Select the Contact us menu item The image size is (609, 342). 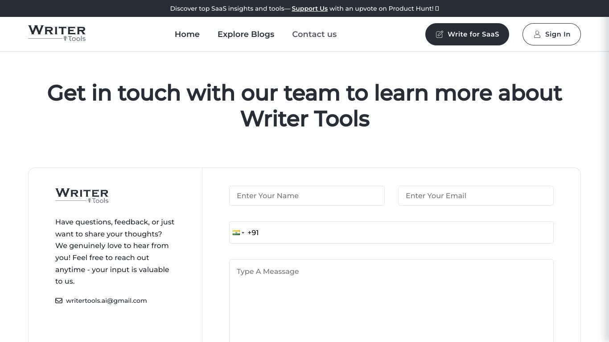314,34
